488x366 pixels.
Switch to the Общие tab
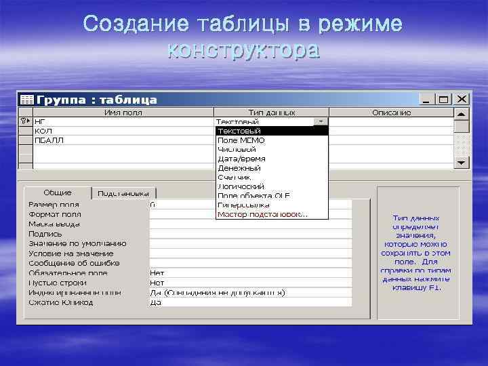click(x=58, y=192)
